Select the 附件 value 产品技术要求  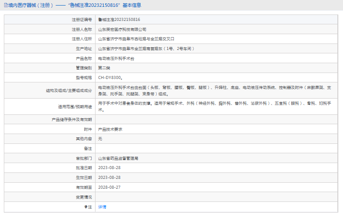[110, 129]
